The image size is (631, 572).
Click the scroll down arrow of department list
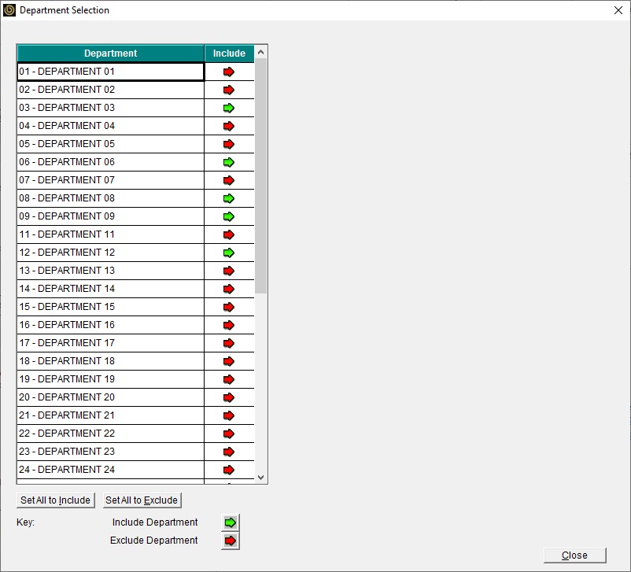tap(260, 478)
